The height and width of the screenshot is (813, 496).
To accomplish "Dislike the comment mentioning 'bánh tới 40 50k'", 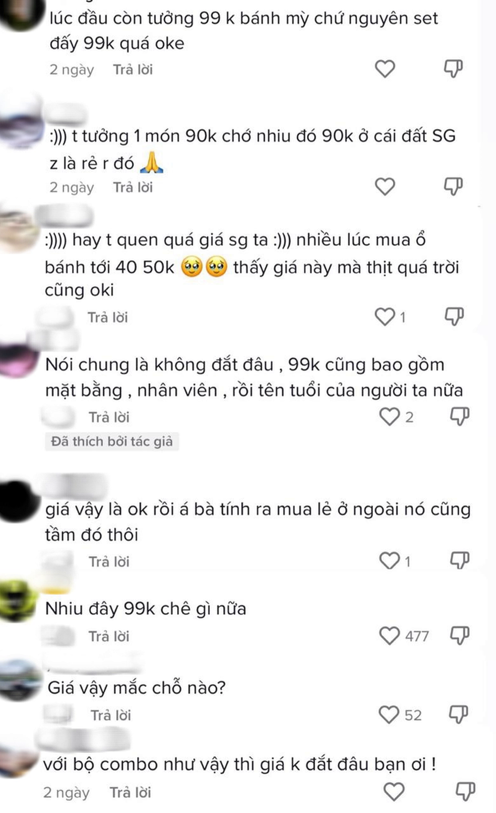I will tap(454, 316).
